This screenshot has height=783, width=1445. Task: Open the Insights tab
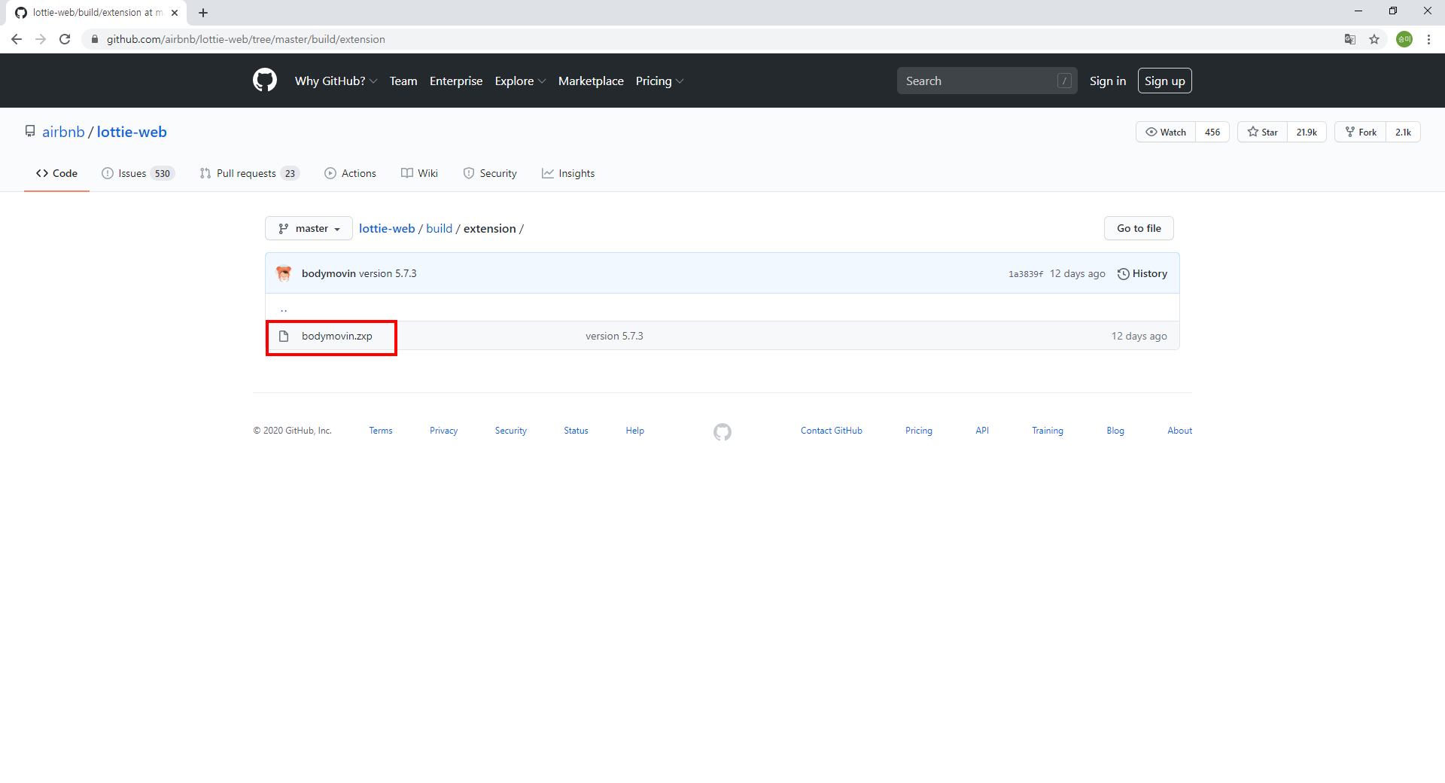click(x=568, y=173)
